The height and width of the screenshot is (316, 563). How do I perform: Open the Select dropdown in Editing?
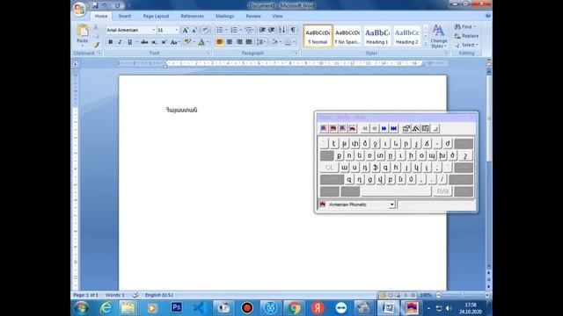pos(466,45)
